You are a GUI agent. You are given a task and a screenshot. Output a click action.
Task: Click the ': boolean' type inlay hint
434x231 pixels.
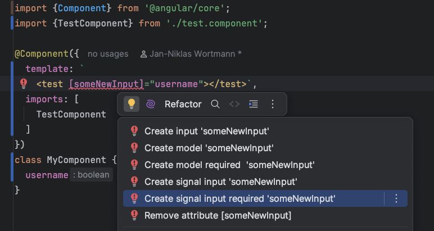coord(91,175)
